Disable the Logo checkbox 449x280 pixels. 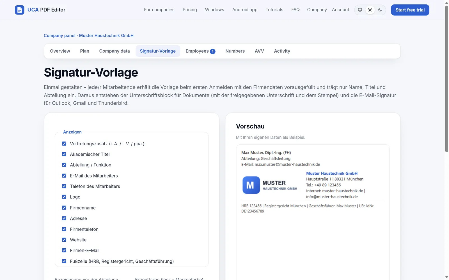(64, 197)
